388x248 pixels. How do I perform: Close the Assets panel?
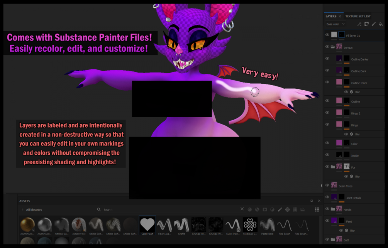tap(319, 201)
